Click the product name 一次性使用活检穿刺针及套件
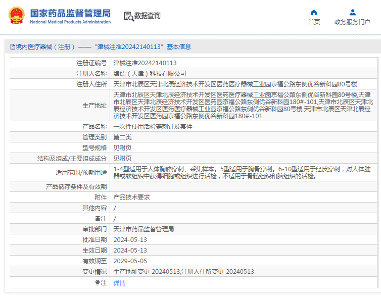The width and height of the screenshot is (381, 297). click(153, 127)
